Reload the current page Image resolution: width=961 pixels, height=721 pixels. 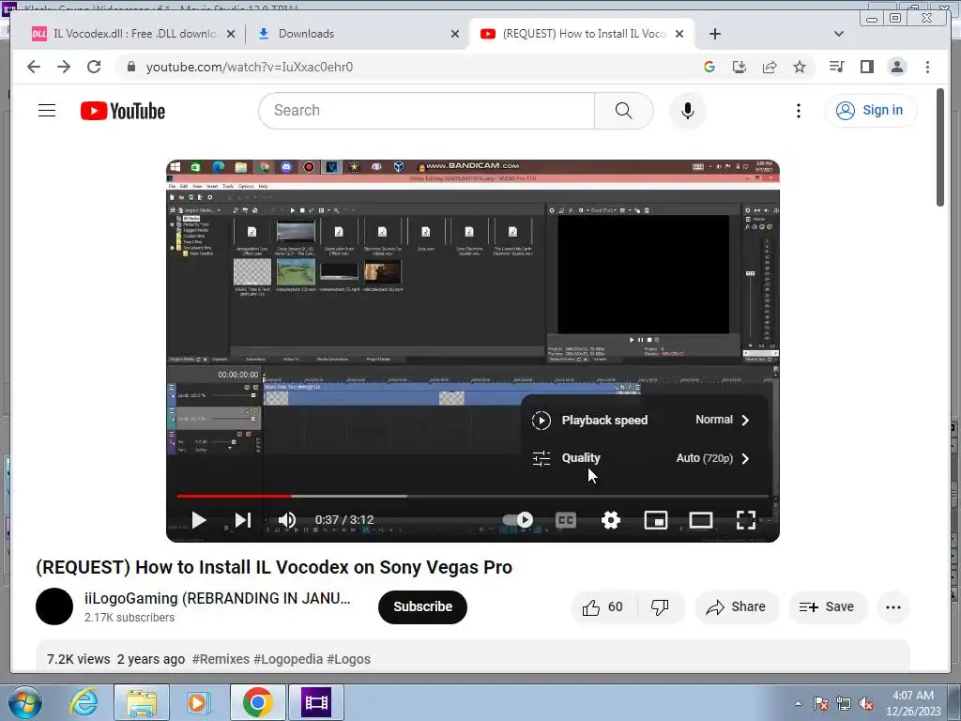94,67
